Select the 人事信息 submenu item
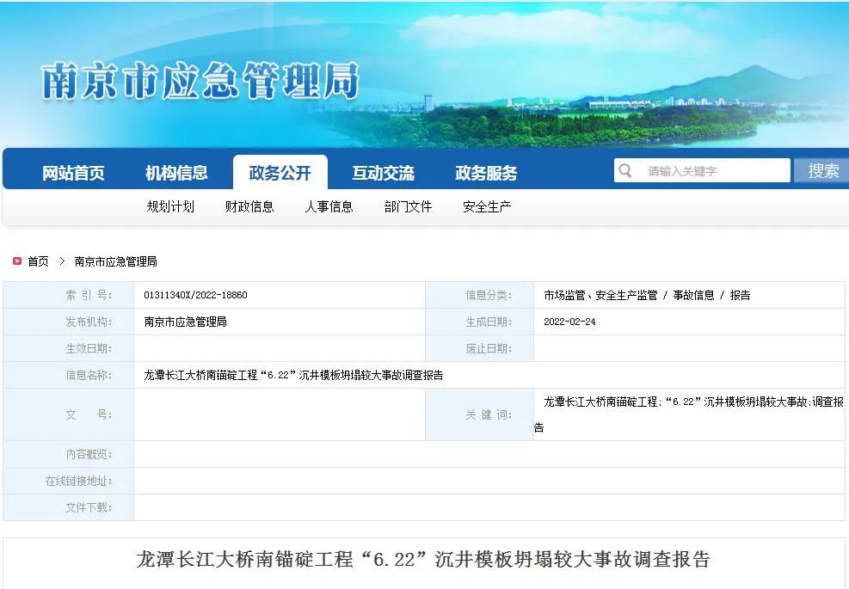This screenshot has width=849, height=589. point(329,206)
